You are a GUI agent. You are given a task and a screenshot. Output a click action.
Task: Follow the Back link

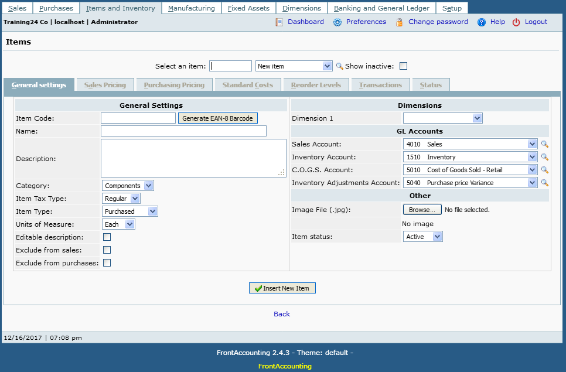(x=282, y=314)
